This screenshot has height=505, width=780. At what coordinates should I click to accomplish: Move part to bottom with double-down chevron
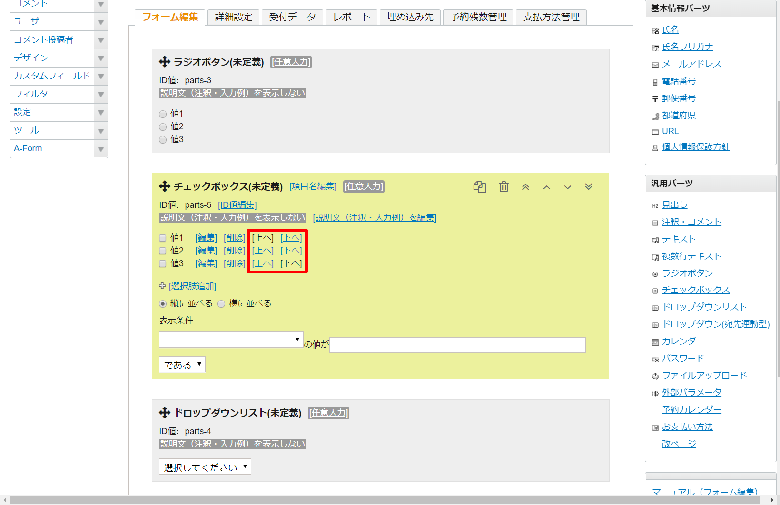[588, 187]
